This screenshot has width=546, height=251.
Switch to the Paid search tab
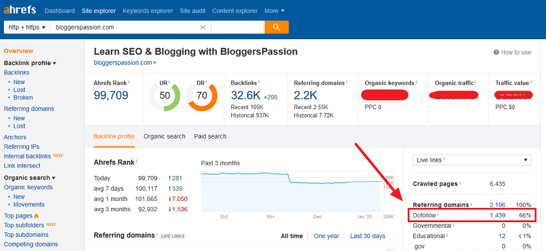point(210,137)
